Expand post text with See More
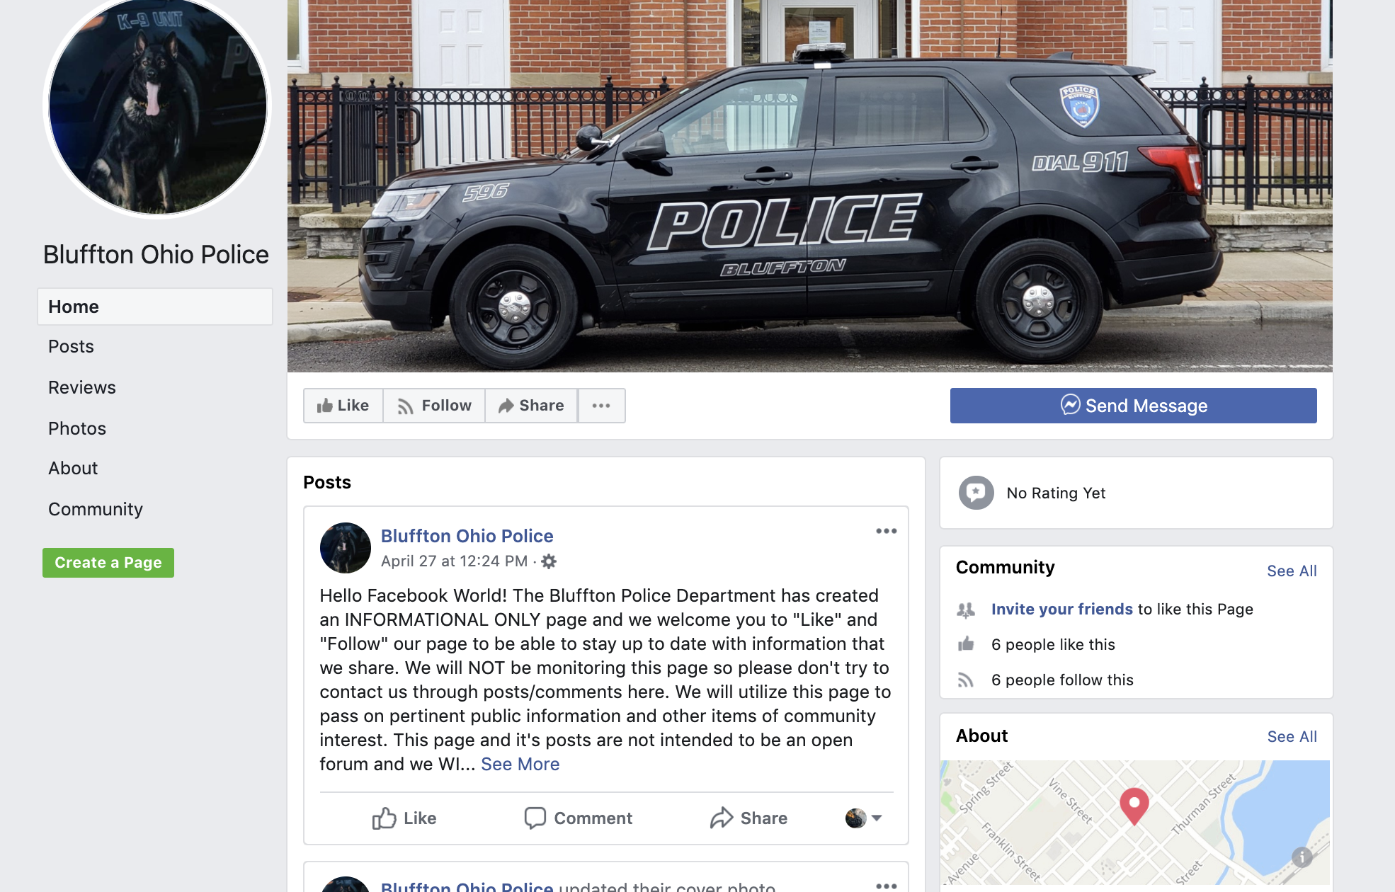1395x892 pixels. pos(520,764)
